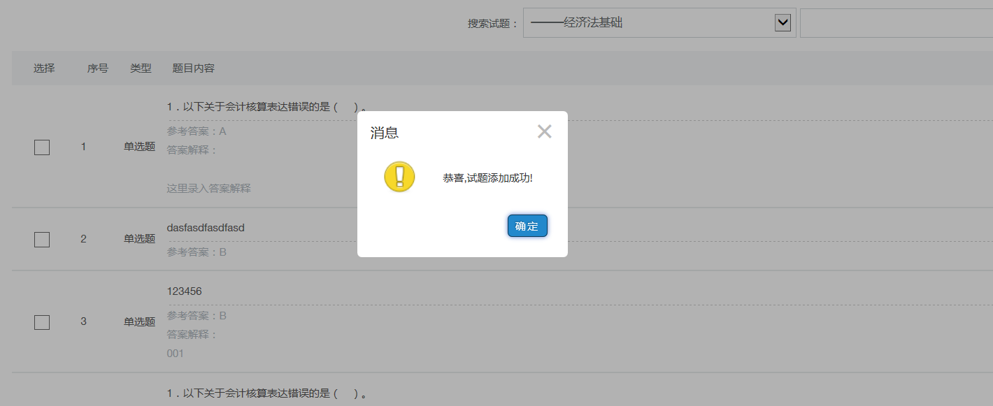The width and height of the screenshot is (993, 406).
Task: Check the box for question 123456
Action: 42,322
